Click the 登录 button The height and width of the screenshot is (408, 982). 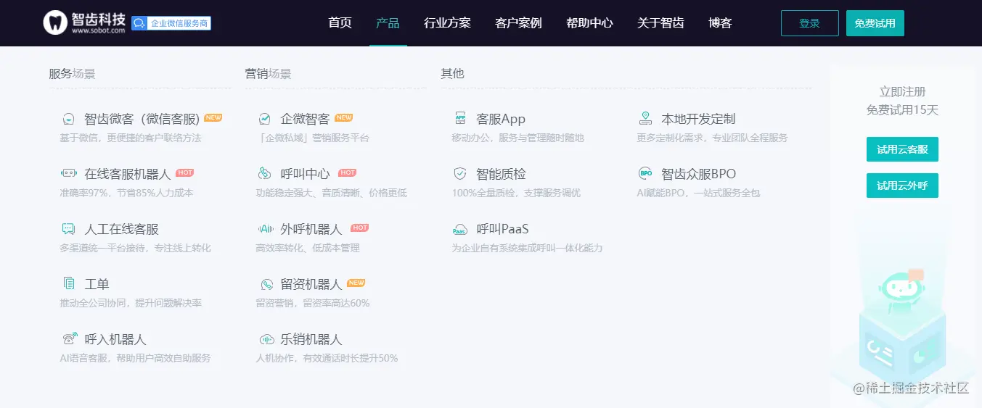[x=809, y=23]
